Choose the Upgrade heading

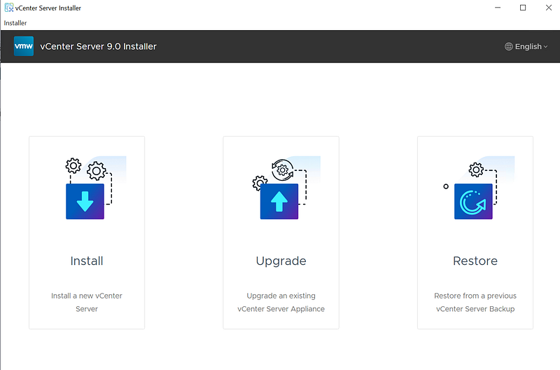(x=281, y=261)
